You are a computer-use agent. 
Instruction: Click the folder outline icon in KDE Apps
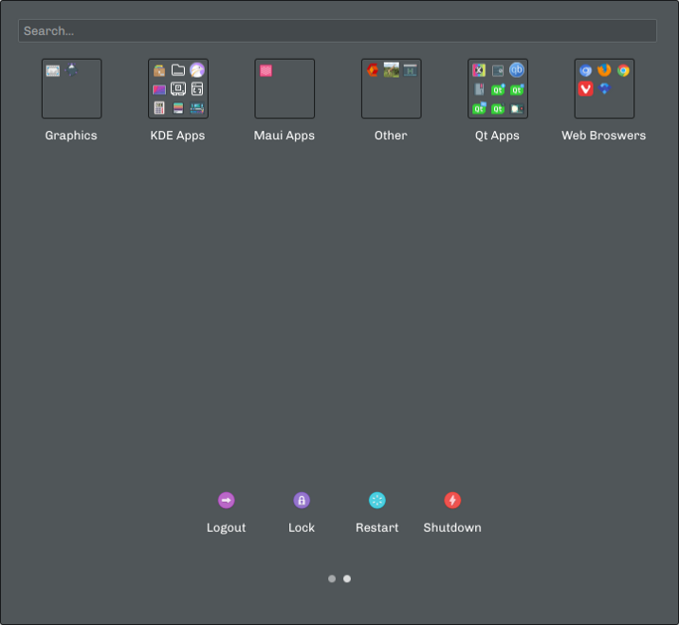click(x=178, y=70)
